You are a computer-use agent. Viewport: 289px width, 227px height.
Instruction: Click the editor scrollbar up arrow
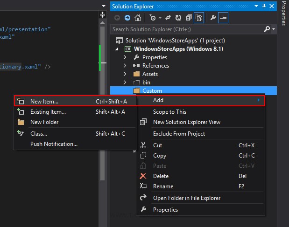pos(102,23)
